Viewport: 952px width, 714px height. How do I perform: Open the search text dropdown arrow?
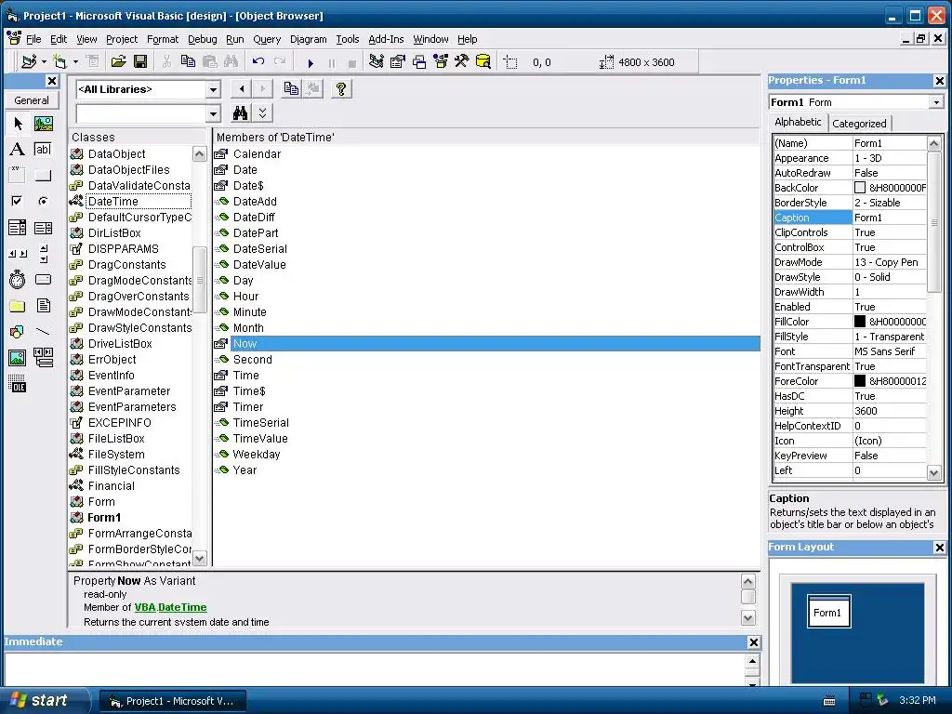click(x=213, y=113)
